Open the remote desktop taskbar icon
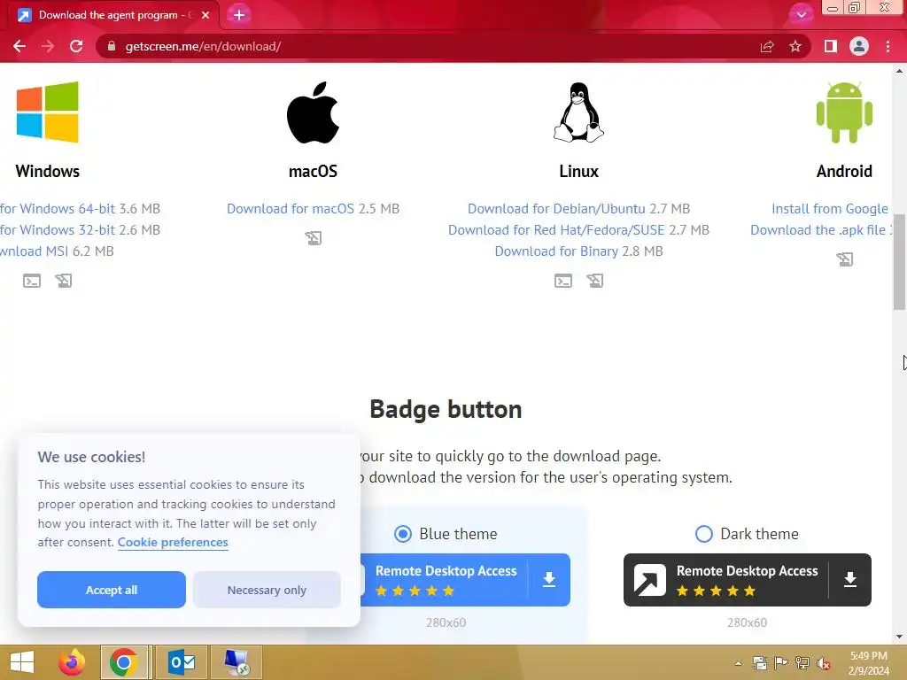Image resolution: width=907 pixels, height=680 pixels. coord(236,662)
